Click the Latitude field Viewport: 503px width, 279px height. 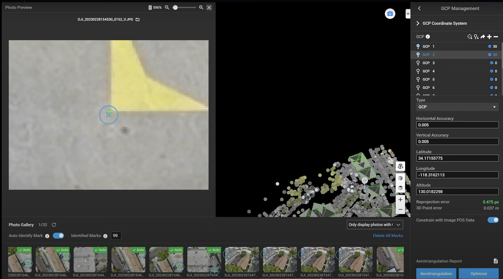[x=457, y=158]
